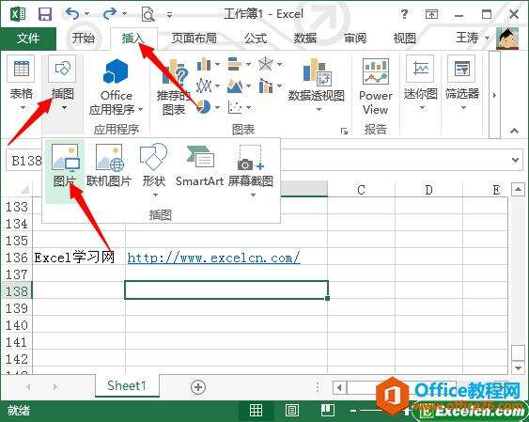Insert a column chart
Image resolution: width=529 pixels, height=422 pixels.
pos(204,64)
